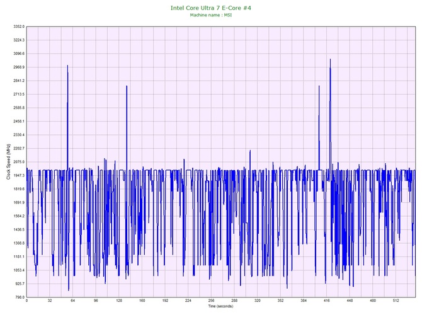Click the y-axis value 1308.8

(19, 243)
